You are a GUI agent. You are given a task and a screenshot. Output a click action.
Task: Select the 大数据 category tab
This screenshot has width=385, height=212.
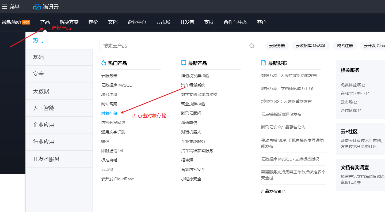(x=59, y=91)
